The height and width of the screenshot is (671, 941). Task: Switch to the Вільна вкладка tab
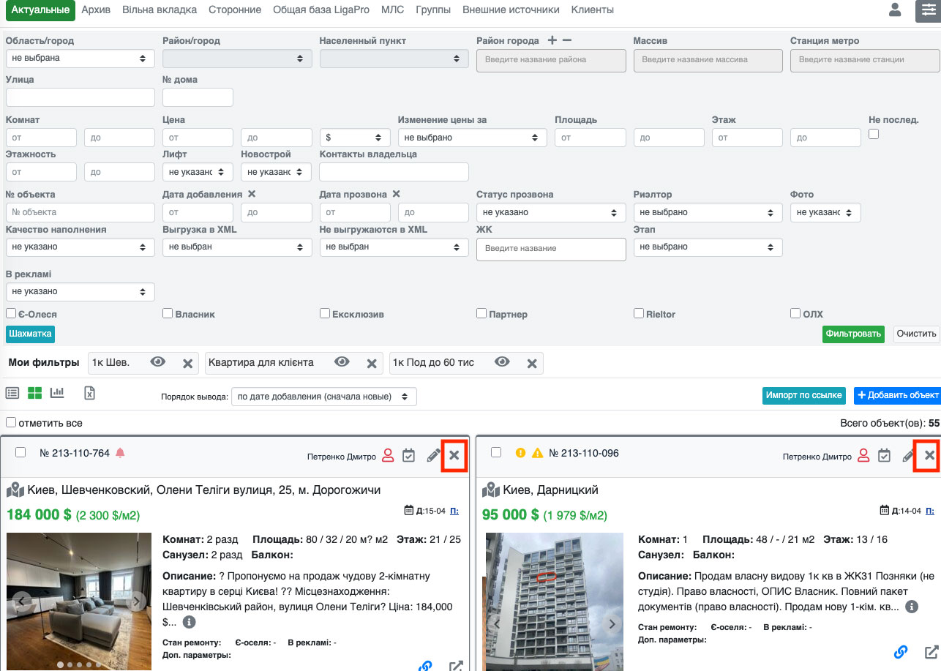click(160, 10)
